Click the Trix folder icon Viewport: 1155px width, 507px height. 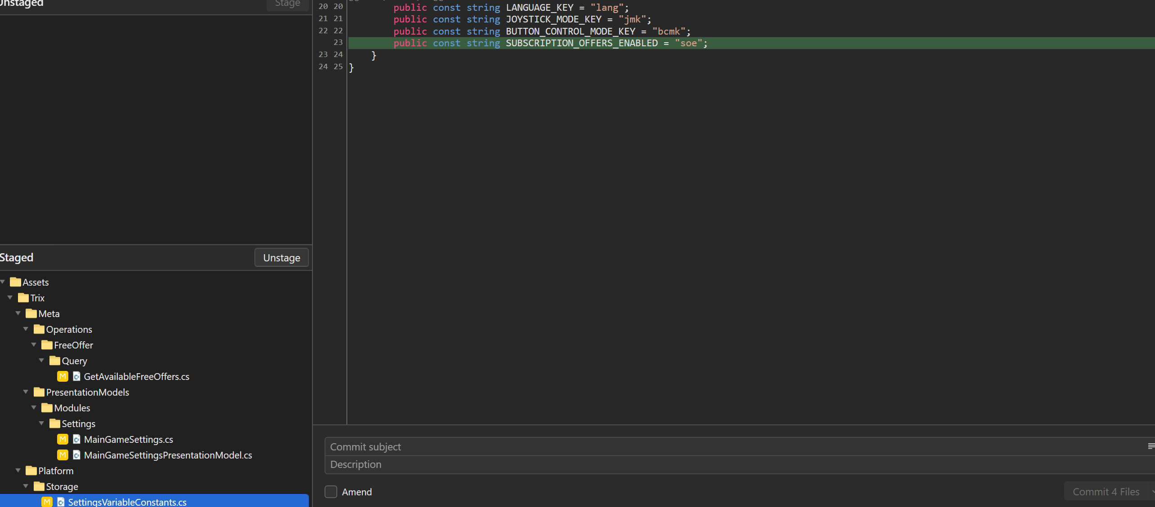[x=23, y=298]
